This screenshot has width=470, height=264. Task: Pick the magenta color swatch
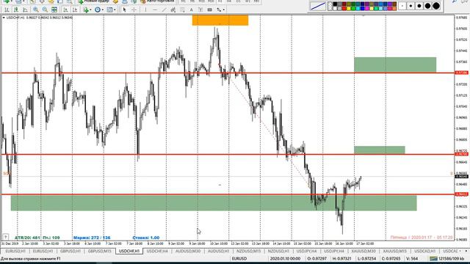pyautogui.click(x=367, y=8)
